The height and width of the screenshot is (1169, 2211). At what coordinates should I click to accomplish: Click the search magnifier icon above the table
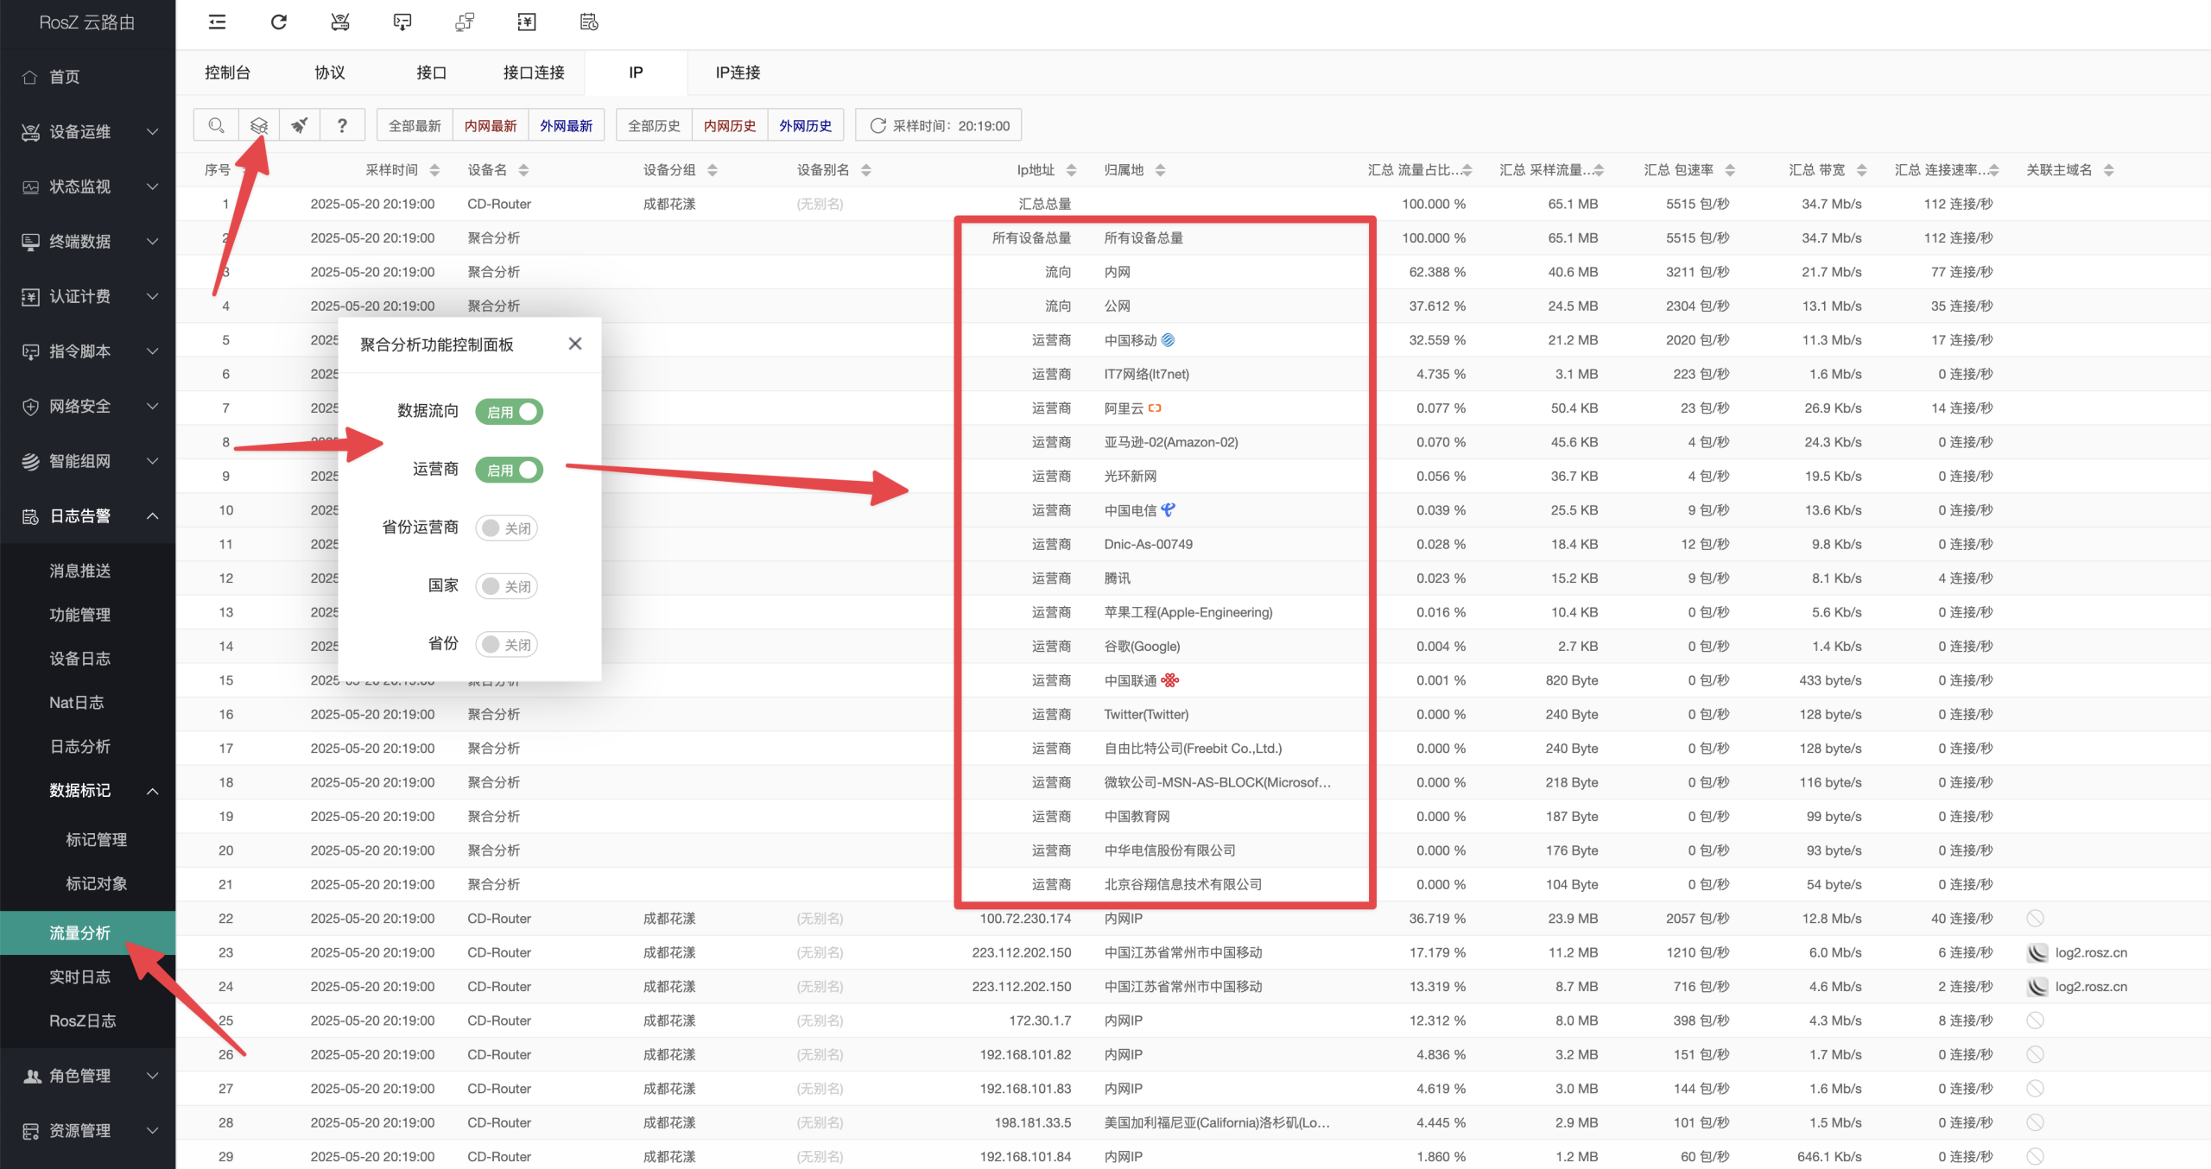pyautogui.click(x=216, y=125)
